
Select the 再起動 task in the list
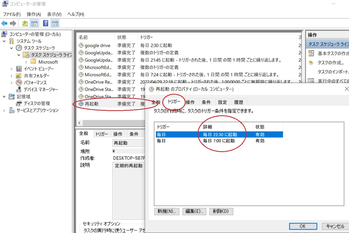(x=111, y=104)
